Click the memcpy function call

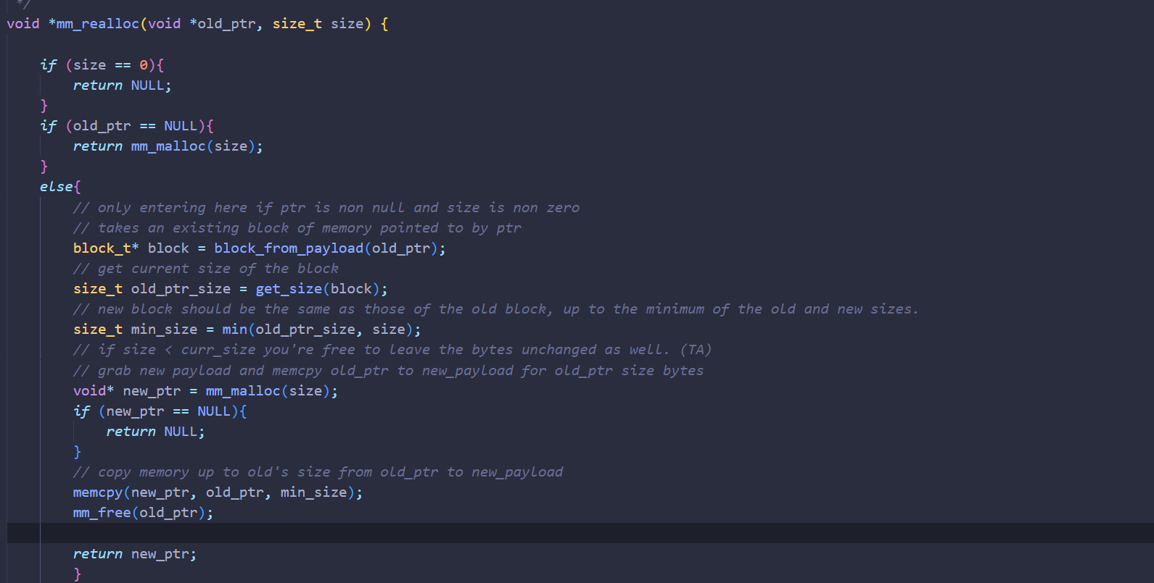pyautogui.click(x=98, y=492)
